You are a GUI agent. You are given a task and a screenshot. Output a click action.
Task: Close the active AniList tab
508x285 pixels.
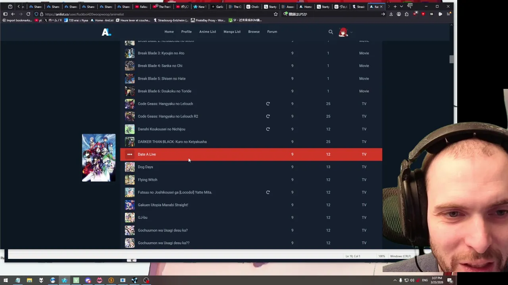pos(381,7)
